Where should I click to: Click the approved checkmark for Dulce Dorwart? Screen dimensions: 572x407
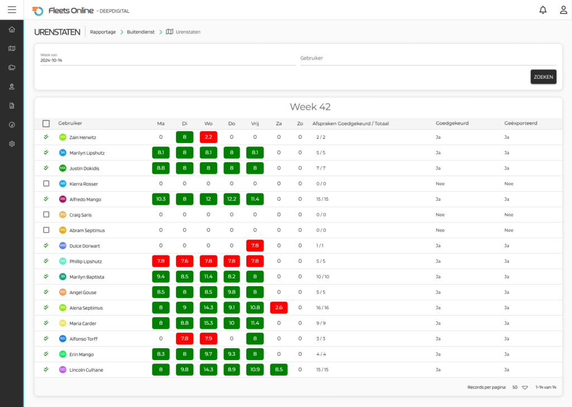pyautogui.click(x=46, y=245)
